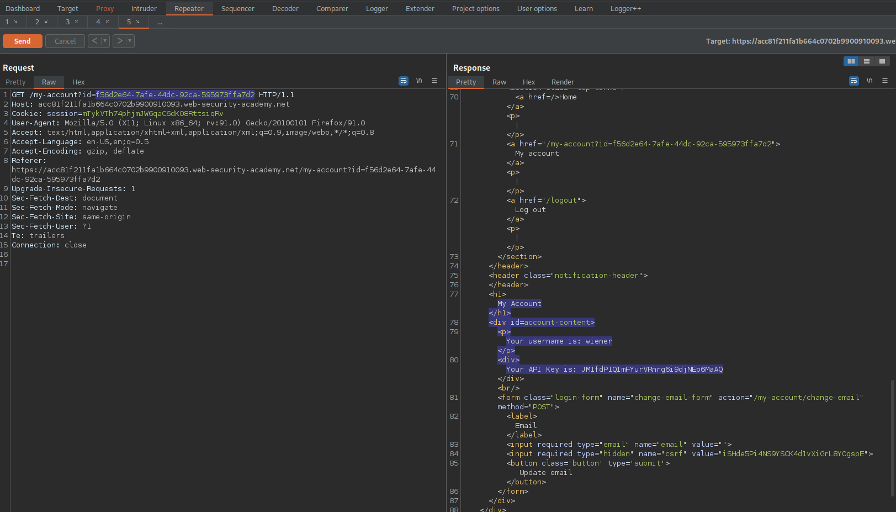Switch Request view to Hex
896x512 pixels.
(78, 82)
